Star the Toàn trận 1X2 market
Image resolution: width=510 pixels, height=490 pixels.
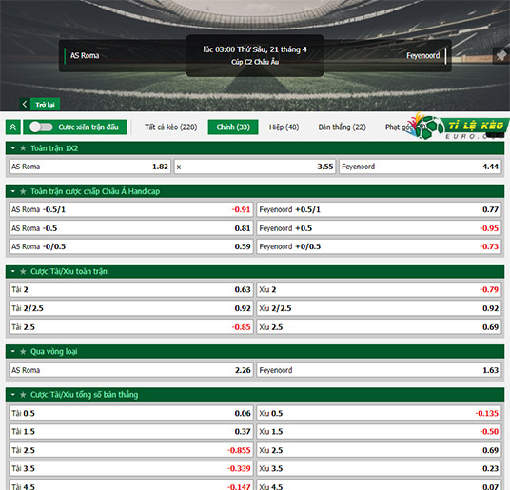pos(23,148)
